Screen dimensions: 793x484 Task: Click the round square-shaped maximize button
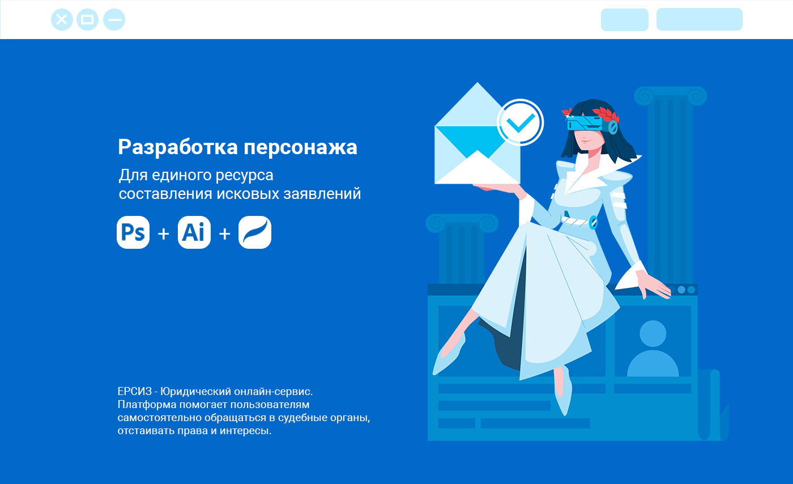click(87, 20)
